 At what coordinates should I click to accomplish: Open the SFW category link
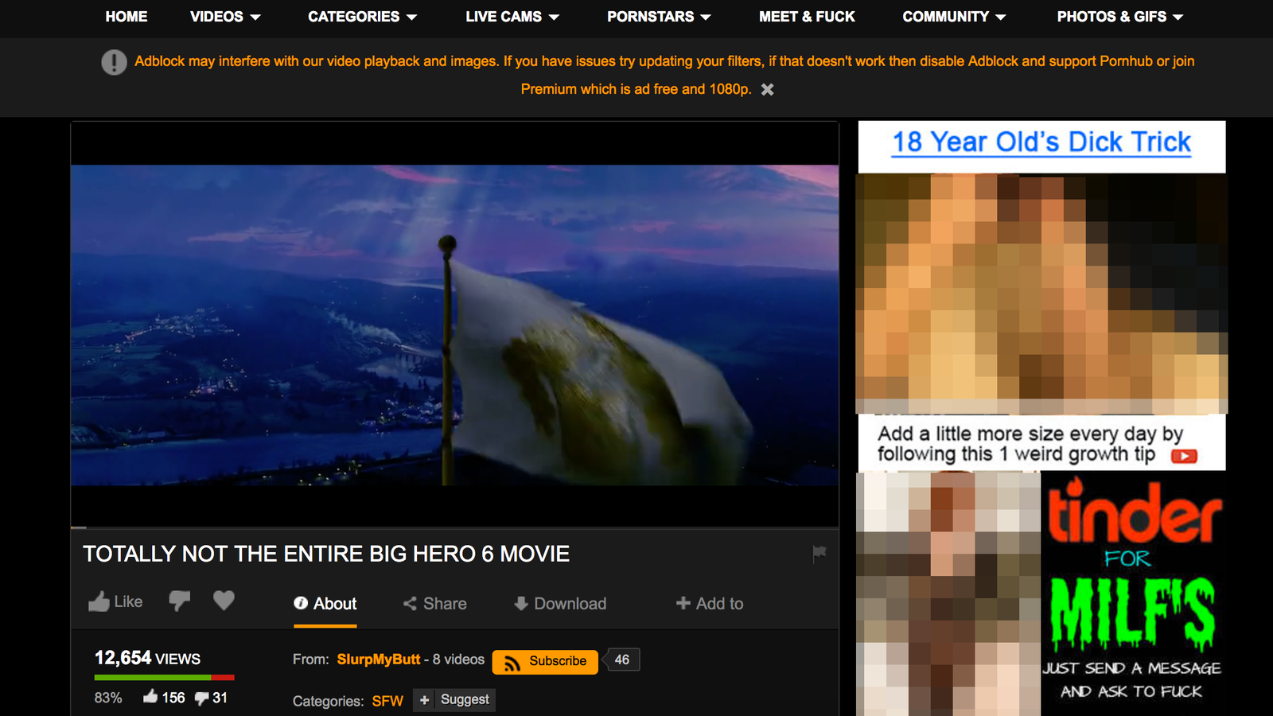[387, 701]
